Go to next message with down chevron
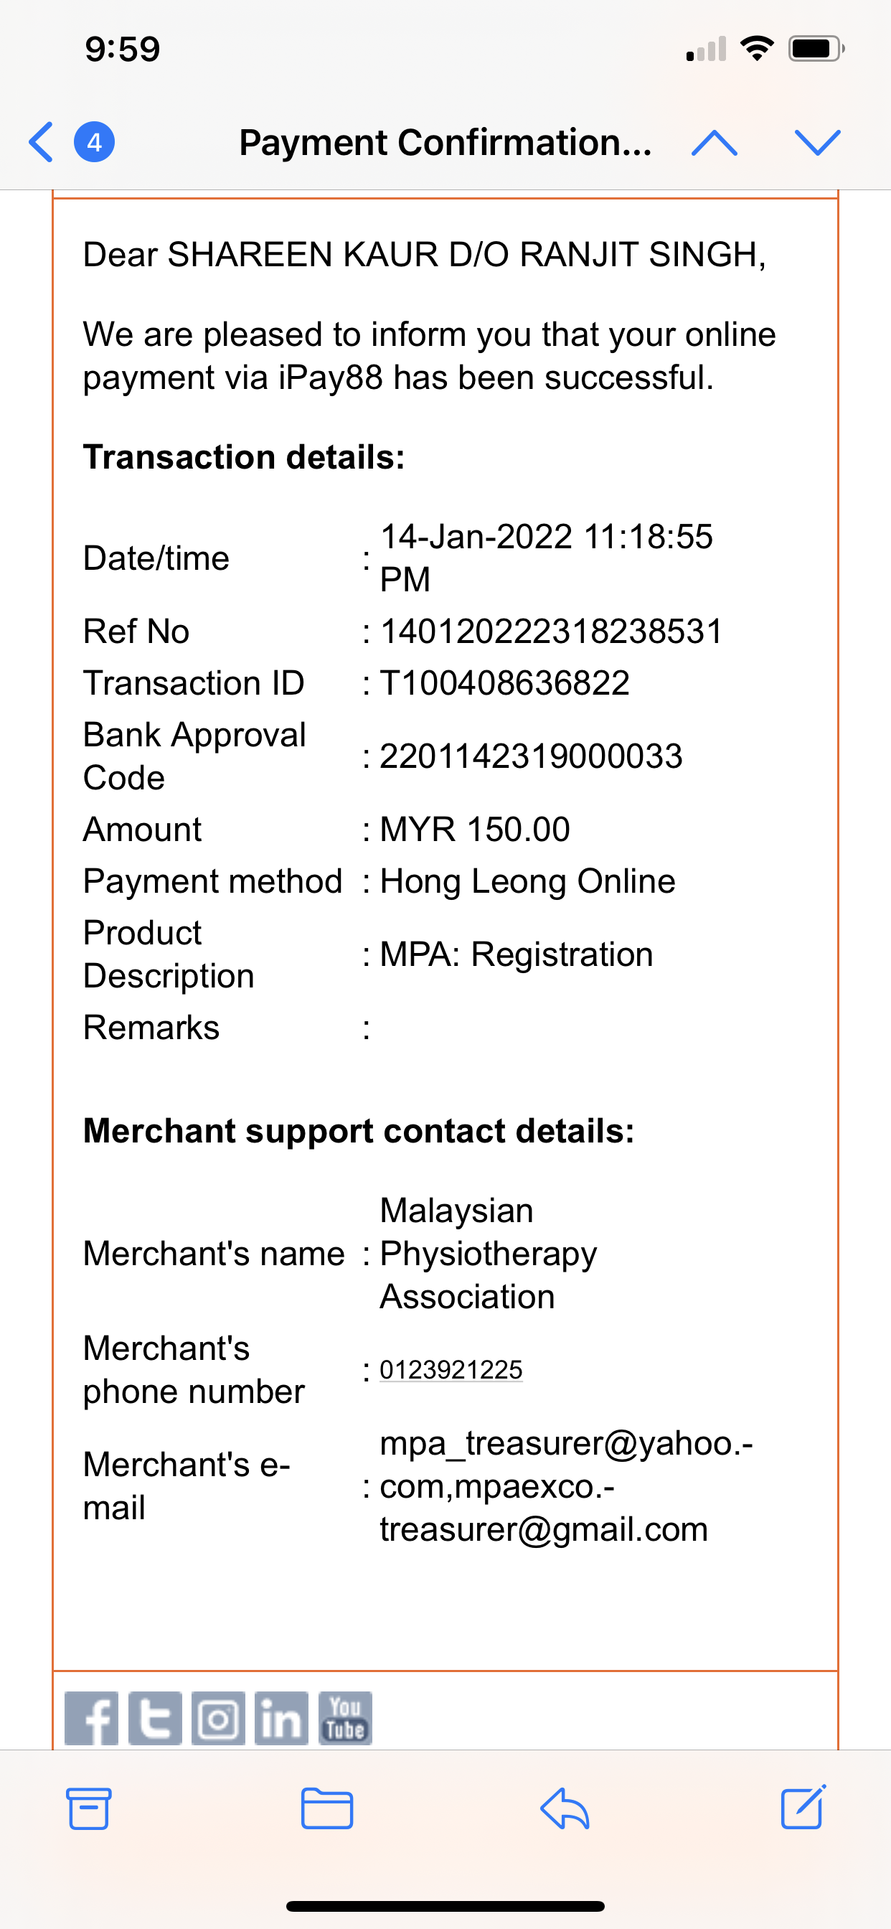The image size is (891, 1929). pyautogui.click(x=817, y=141)
